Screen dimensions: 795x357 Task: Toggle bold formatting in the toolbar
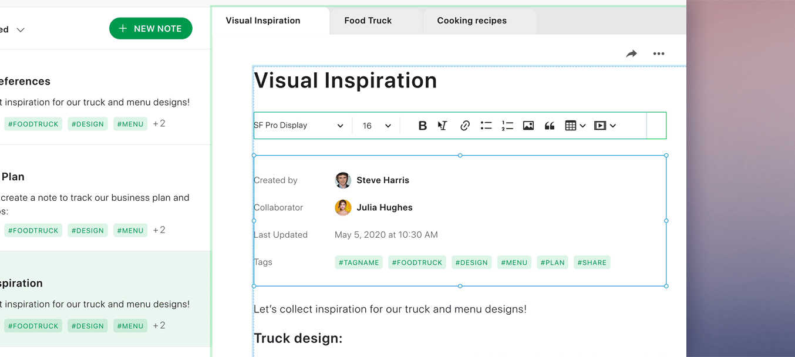[422, 126]
